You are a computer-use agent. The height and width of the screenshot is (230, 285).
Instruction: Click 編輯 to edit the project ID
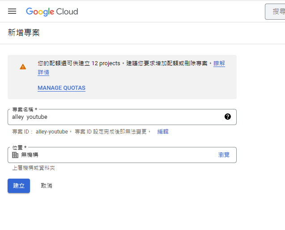click(163, 132)
